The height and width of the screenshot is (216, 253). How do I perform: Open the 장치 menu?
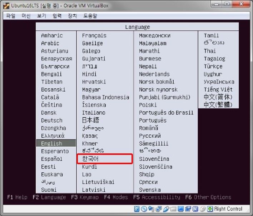pos(72,16)
